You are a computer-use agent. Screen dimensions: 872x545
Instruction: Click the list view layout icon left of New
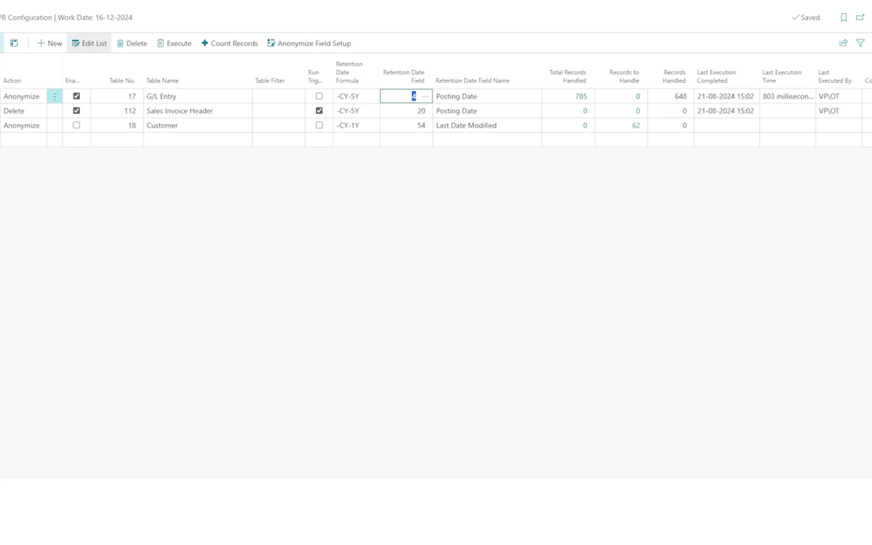click(x=14, y=43)
